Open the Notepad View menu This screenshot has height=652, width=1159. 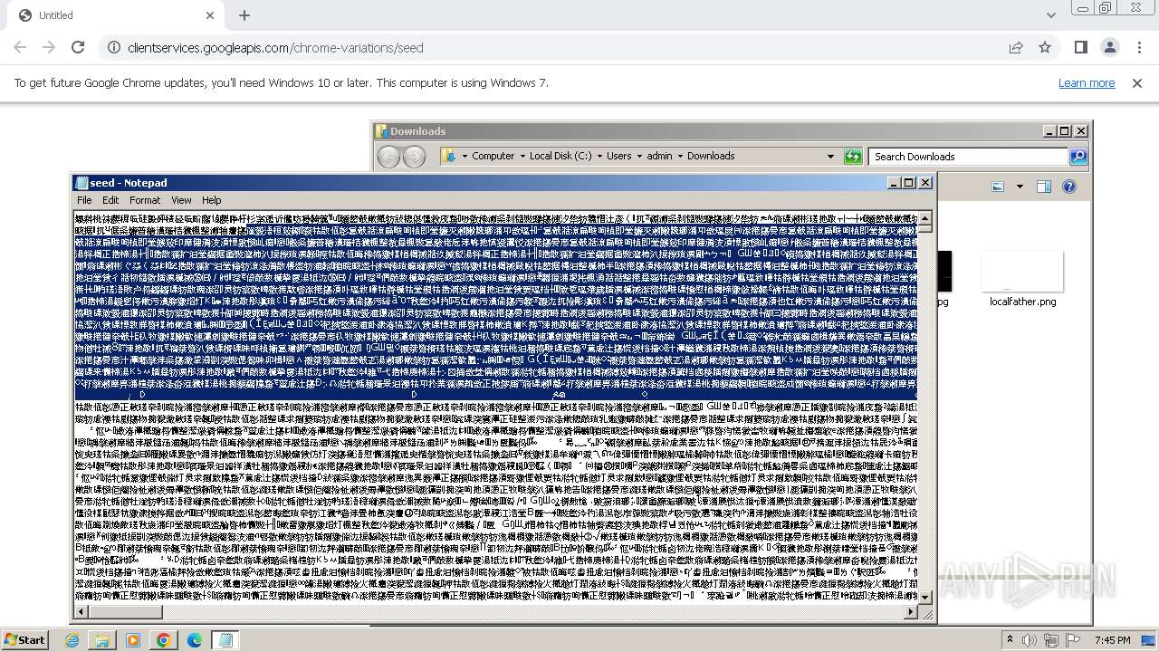pos(181,200)
